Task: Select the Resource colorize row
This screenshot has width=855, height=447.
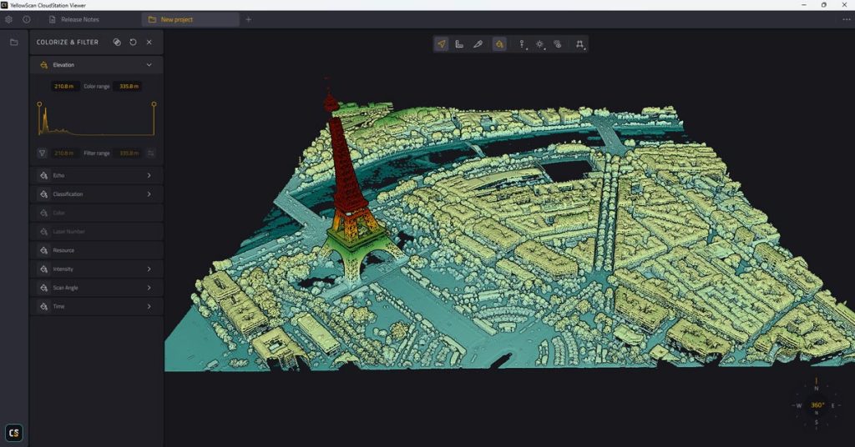Action: coord(97,250)
